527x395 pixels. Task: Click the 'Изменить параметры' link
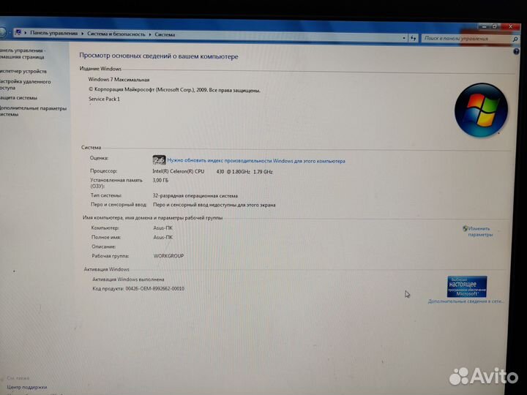(480, 231)
